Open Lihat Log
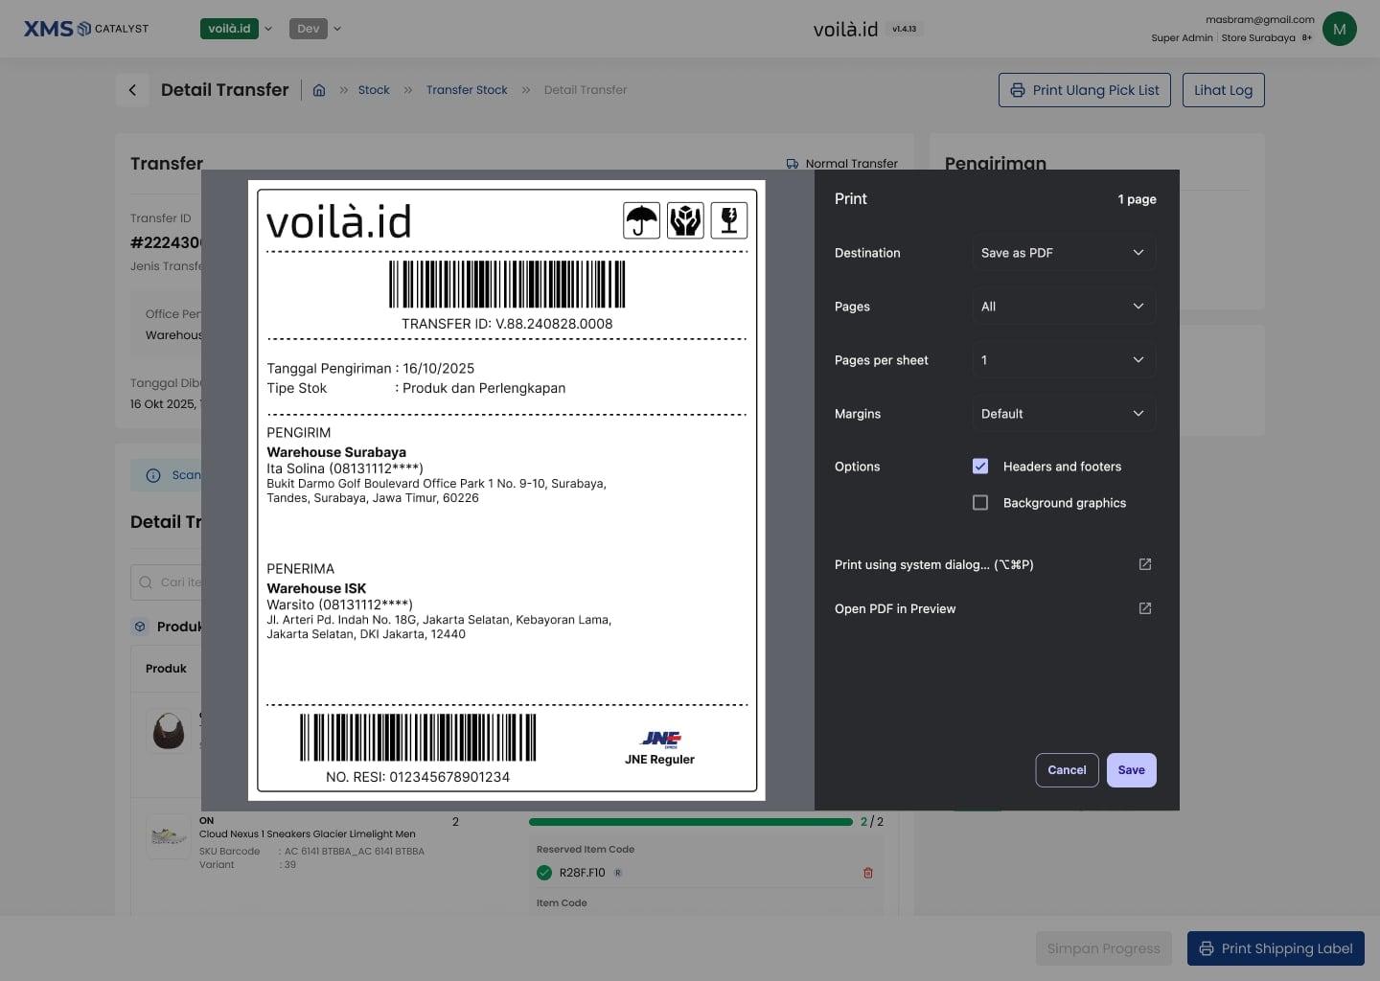Screen dimensions: 1380x981 tap(1223, 90)
